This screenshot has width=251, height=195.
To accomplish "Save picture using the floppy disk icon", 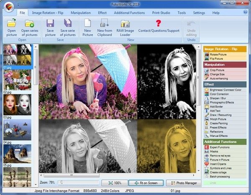I will tap(50, 23).
